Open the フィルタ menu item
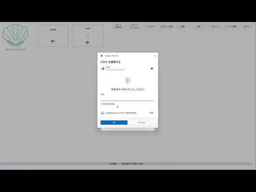The image size is (256, 192). (150, 26)
